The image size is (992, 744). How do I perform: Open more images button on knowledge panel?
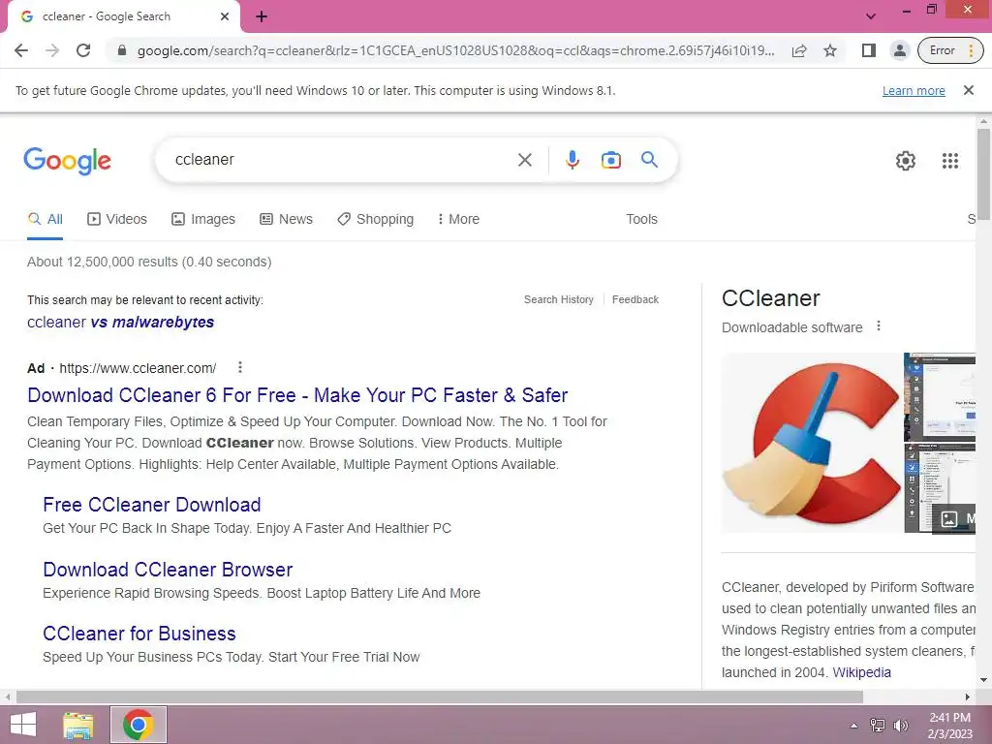click(x=953, y=519)
